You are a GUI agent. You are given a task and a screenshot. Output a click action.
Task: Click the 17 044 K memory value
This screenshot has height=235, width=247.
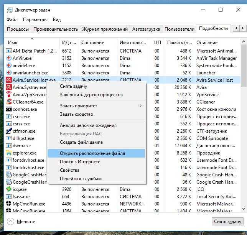(x=183, y=146)
